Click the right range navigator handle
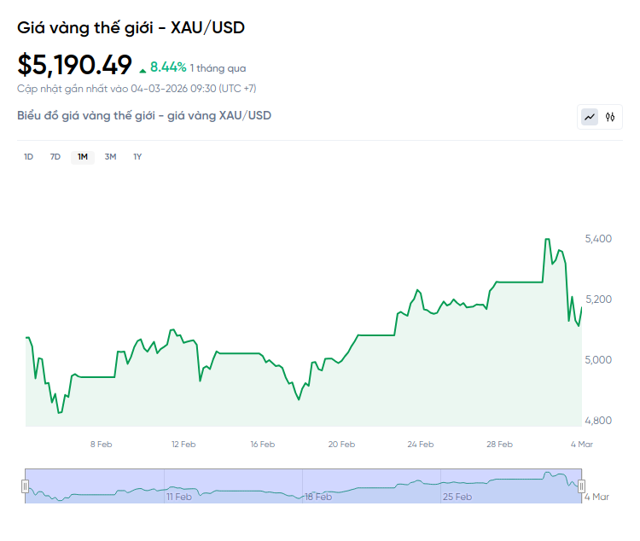640x541 pixels. (x=582, y=486)
